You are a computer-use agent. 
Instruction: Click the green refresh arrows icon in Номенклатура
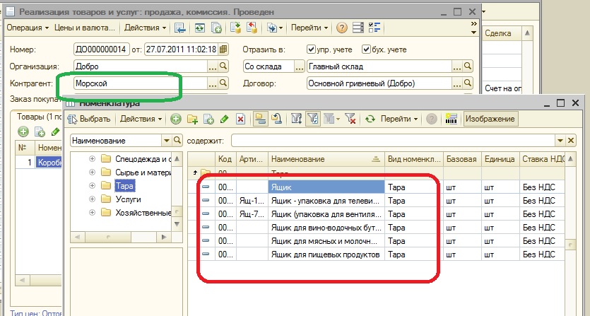370,119
